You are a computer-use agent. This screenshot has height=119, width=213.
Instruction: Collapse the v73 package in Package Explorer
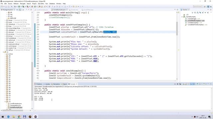point(5,101)
